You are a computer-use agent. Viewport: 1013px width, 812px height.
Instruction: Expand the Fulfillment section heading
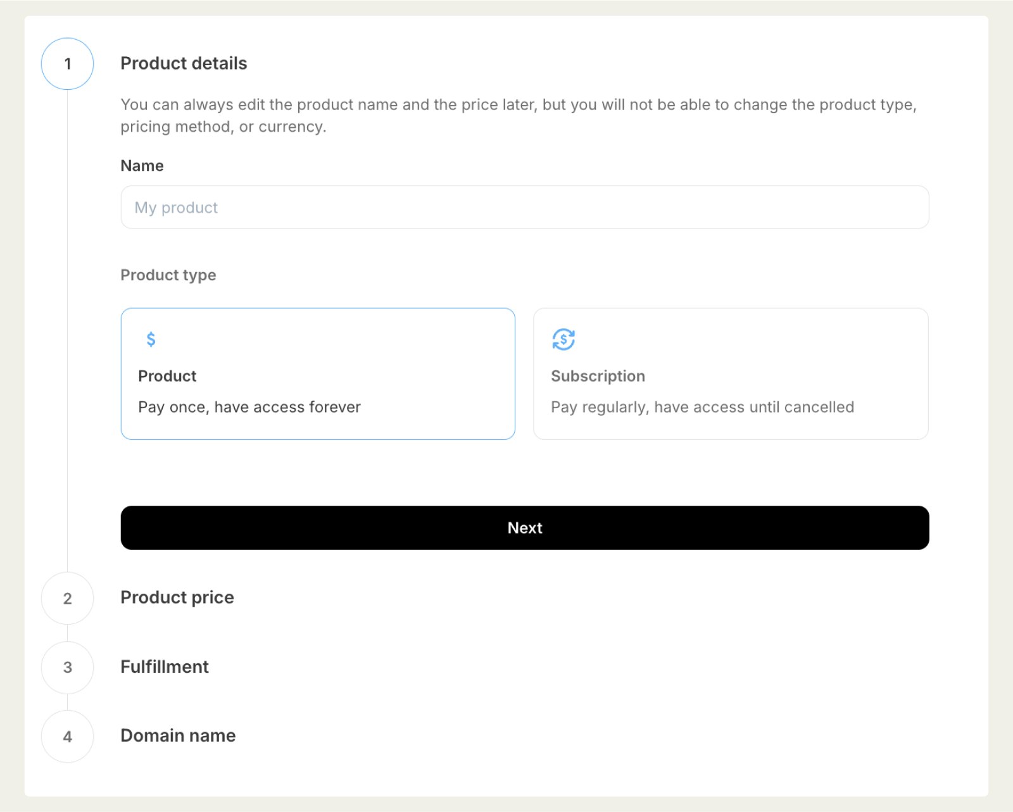[x=165, y=666]
